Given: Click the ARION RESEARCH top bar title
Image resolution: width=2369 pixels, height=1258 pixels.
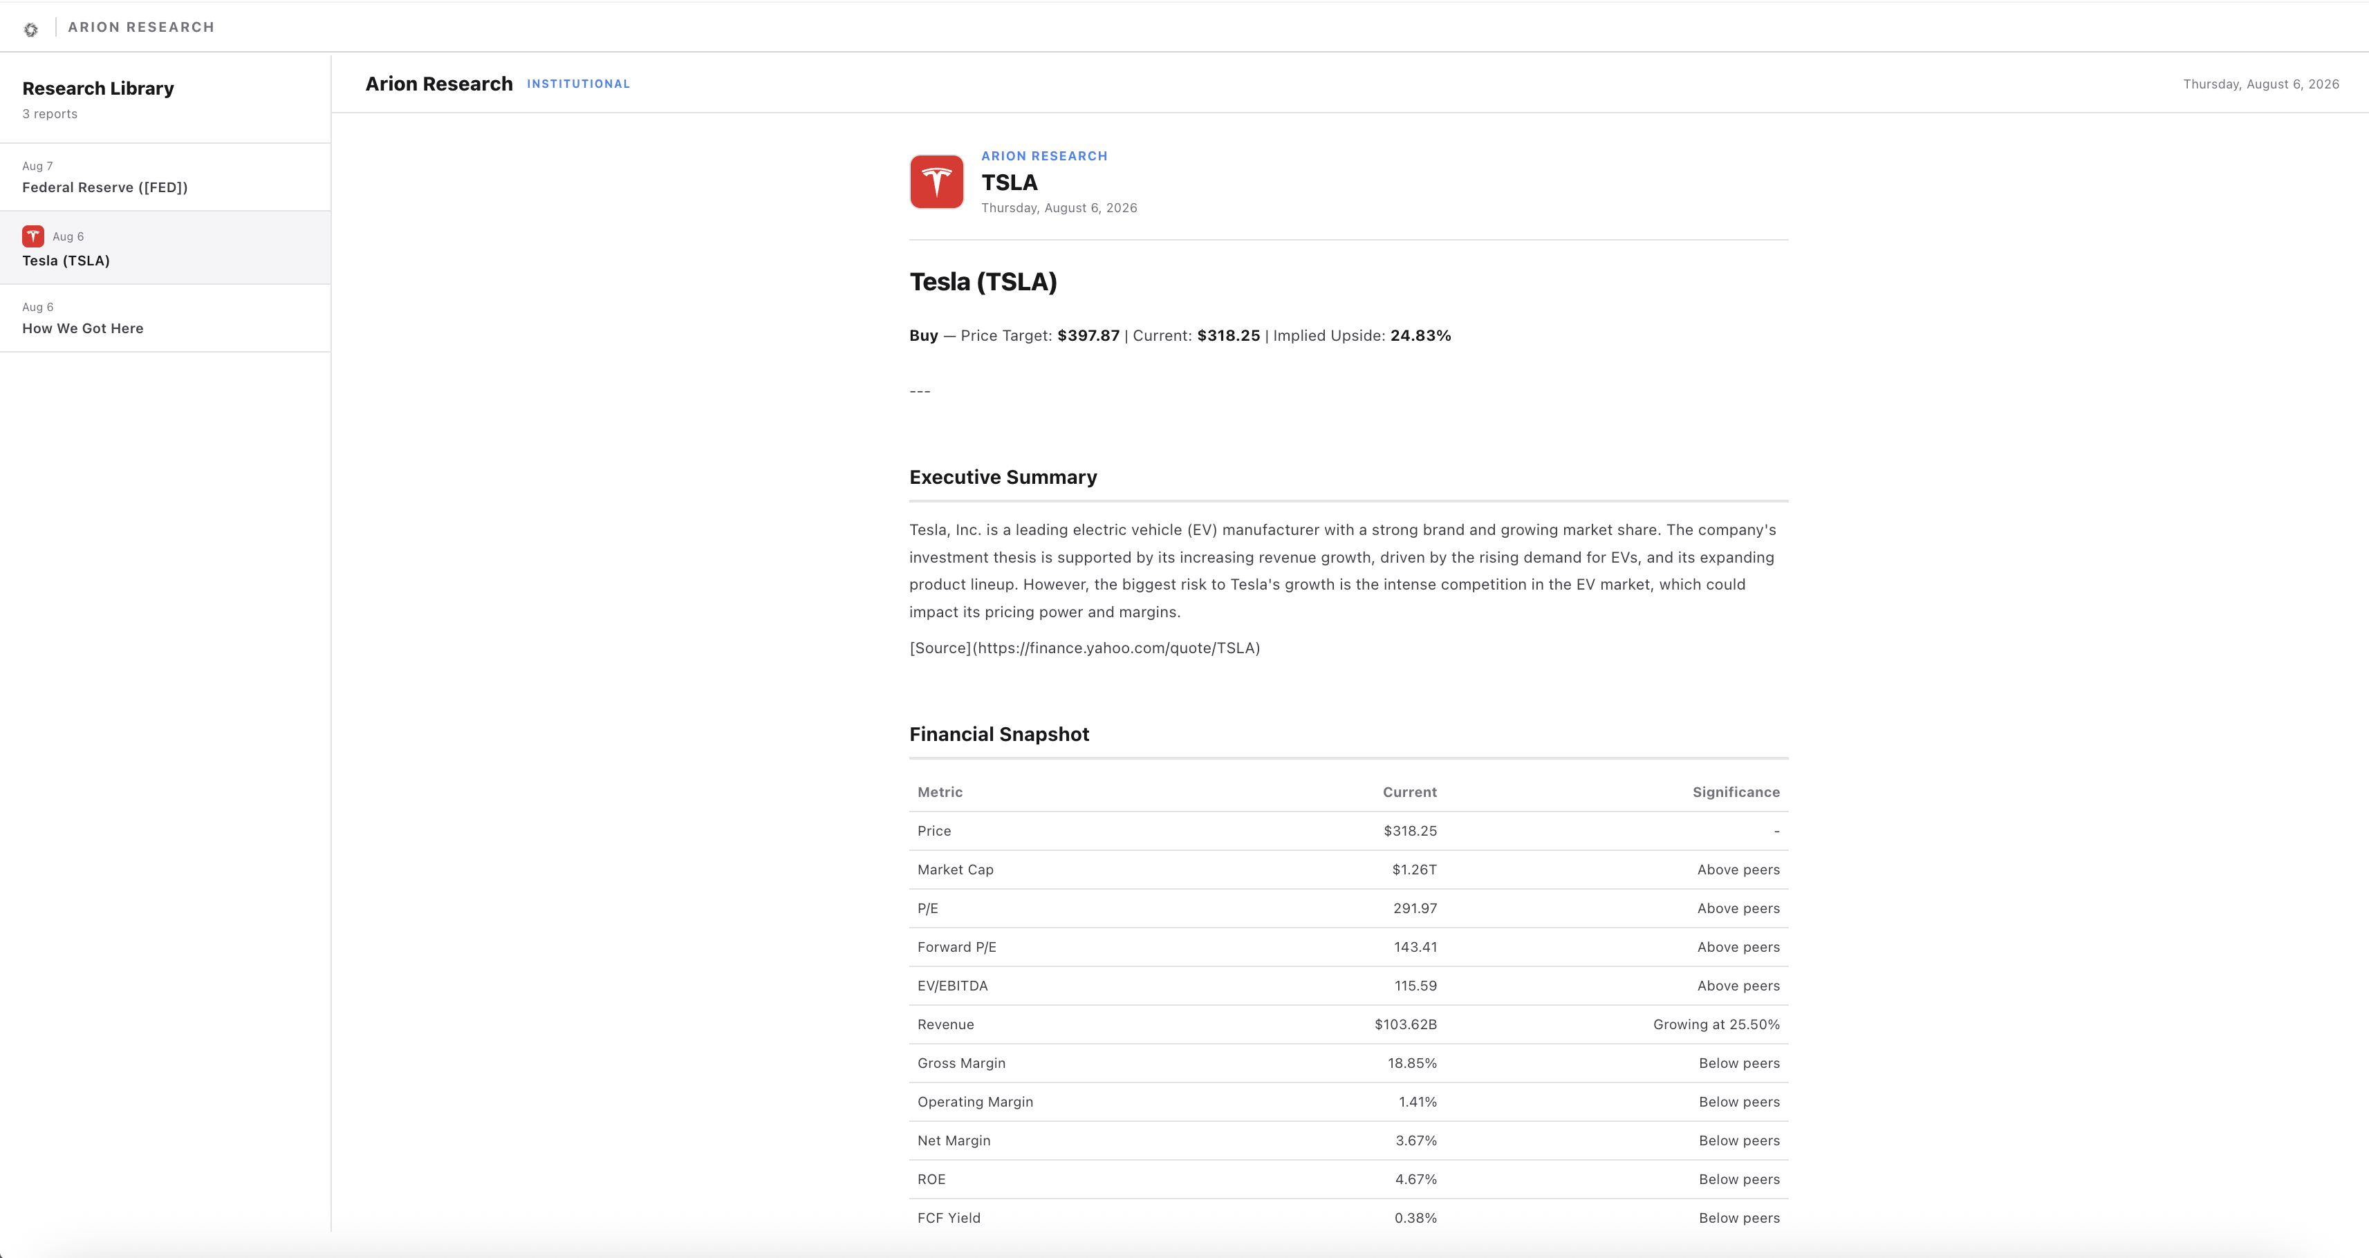Looking at the screenshot, I should [x=140, y=28].
